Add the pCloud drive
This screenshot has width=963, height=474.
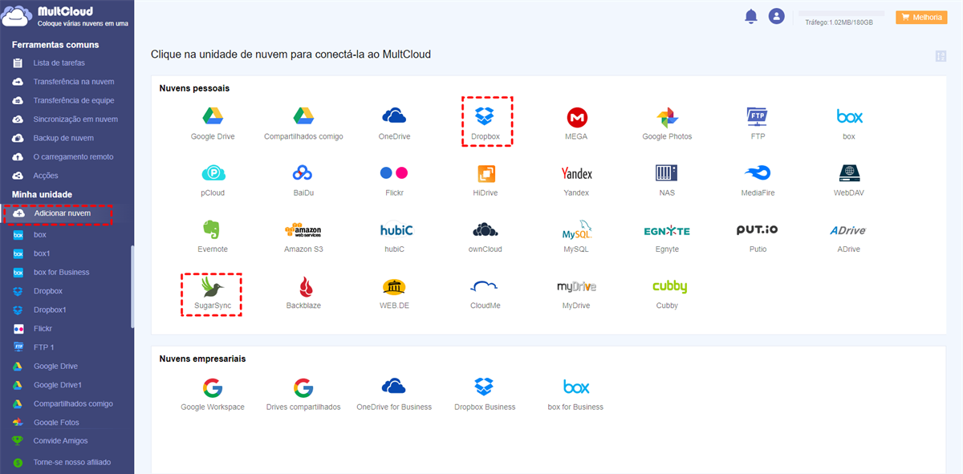213,173
